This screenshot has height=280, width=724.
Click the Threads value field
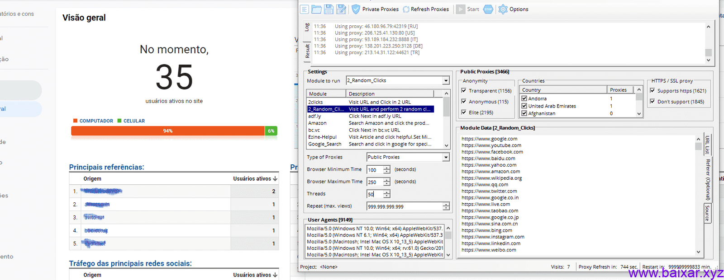(x=375, y=194)
